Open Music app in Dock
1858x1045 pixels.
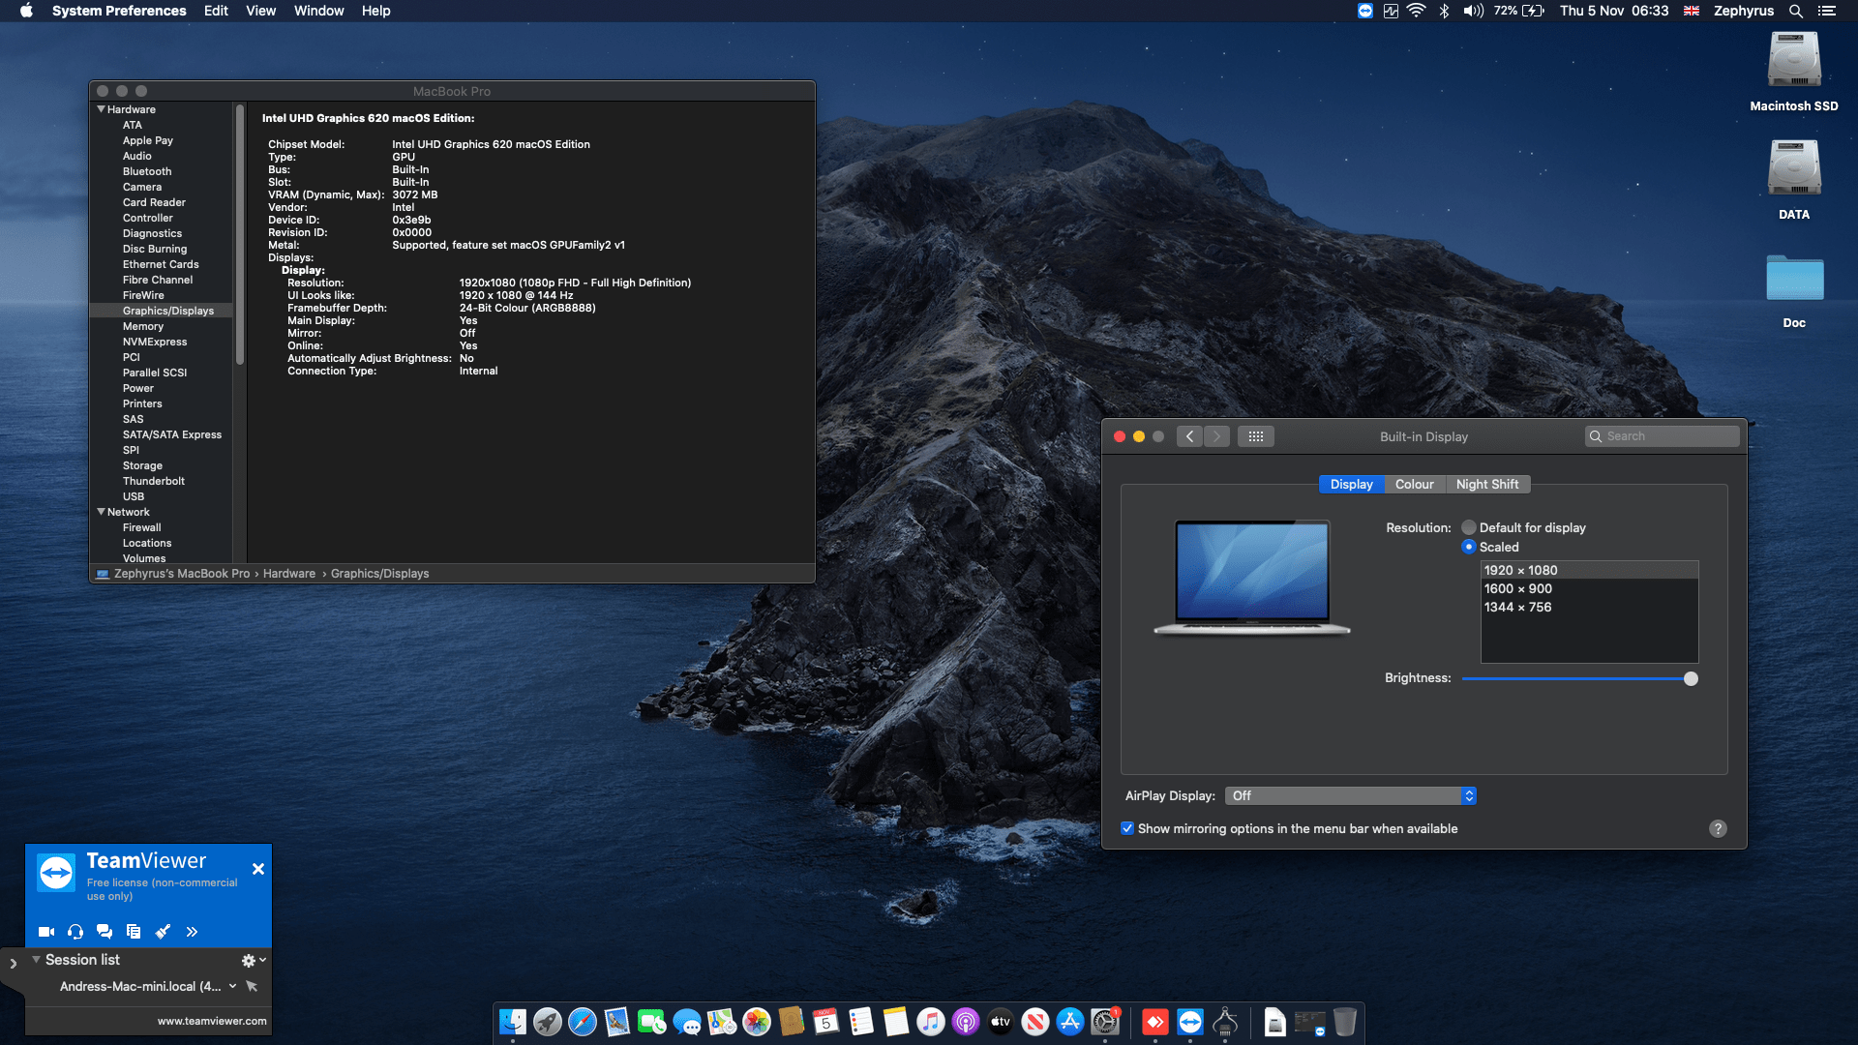pyautogui.click(x=931, y=1022)
